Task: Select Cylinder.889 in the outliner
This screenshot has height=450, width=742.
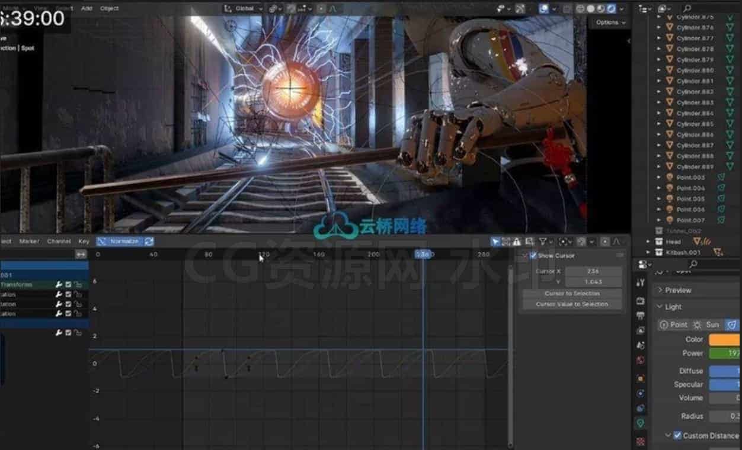Action: pos(695,167)
